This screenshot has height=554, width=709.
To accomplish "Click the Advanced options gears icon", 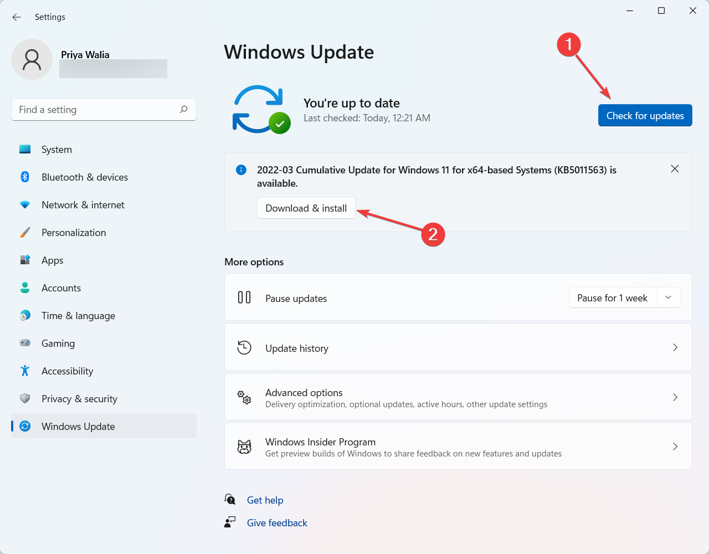I will click(244, 397).
